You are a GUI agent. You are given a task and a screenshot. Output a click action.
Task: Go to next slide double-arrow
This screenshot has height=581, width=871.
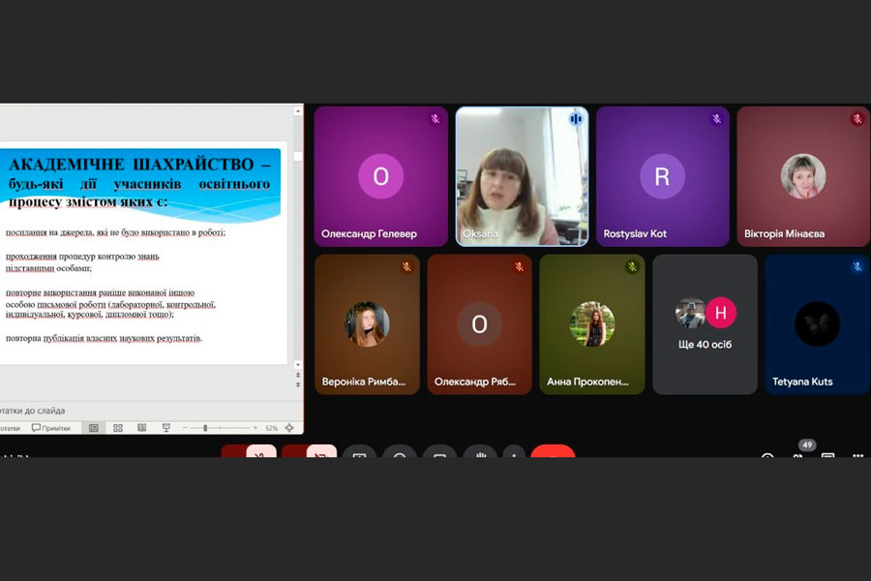[298, 384]
